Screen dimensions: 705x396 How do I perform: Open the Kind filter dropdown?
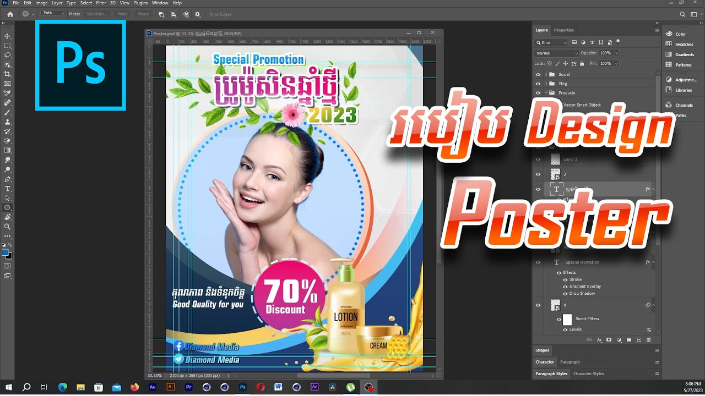[551, 42]
